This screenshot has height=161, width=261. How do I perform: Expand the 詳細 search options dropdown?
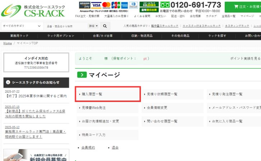pos(93,26)
